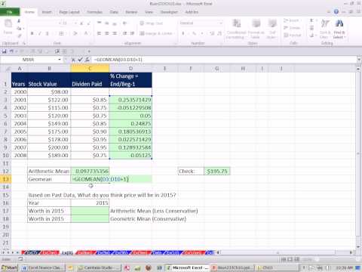This screenshot has width=362, height=272.
Task: Click the Check value $195.75 cell
Action: (x=217, y=172)
